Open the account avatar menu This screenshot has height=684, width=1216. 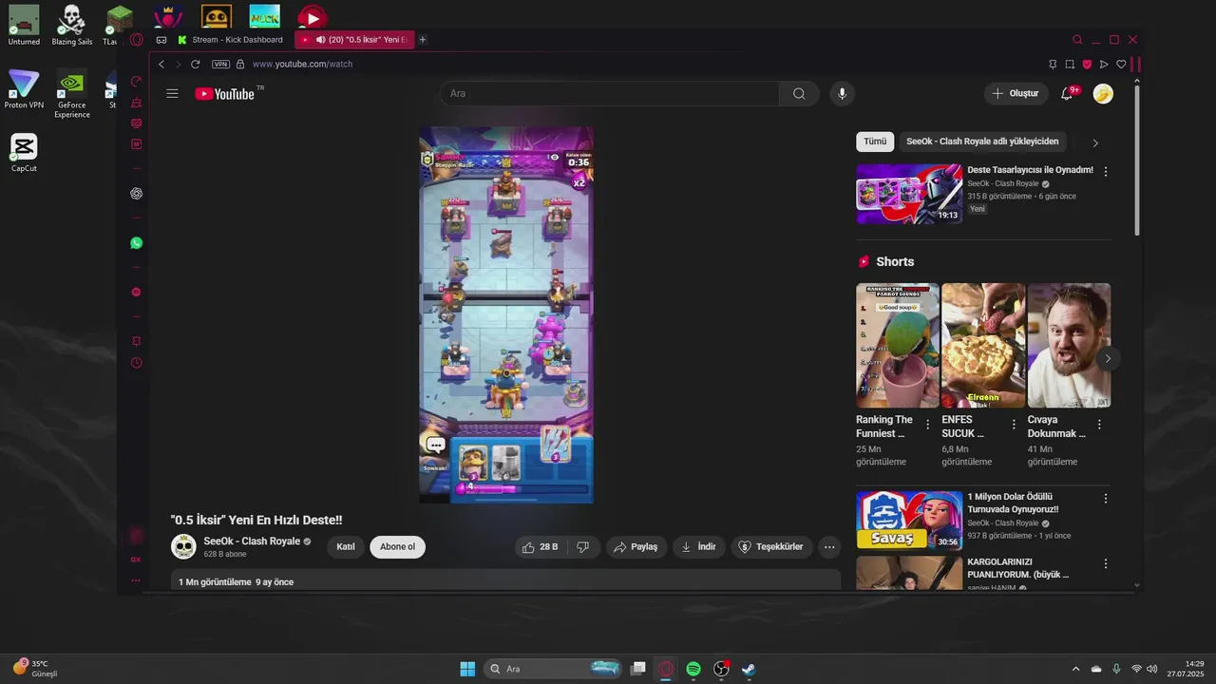pos(1103,93)
